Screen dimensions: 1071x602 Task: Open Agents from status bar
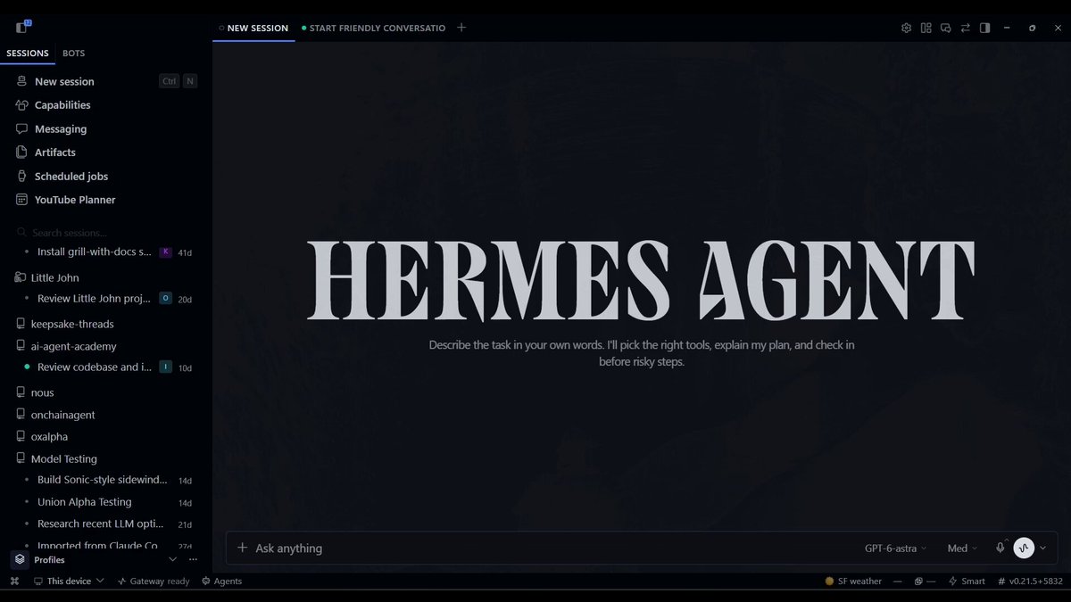point(221,581)
